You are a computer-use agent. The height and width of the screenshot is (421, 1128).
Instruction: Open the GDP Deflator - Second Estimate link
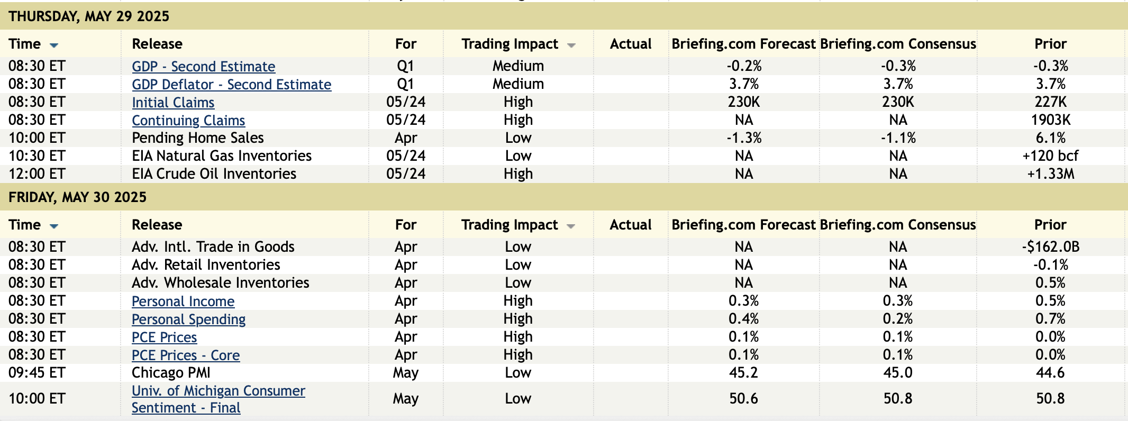[231, 85]
